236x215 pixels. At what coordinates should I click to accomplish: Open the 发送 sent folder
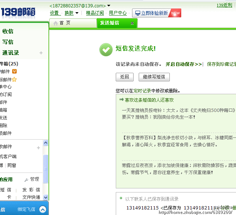click(x=4, y=117)
